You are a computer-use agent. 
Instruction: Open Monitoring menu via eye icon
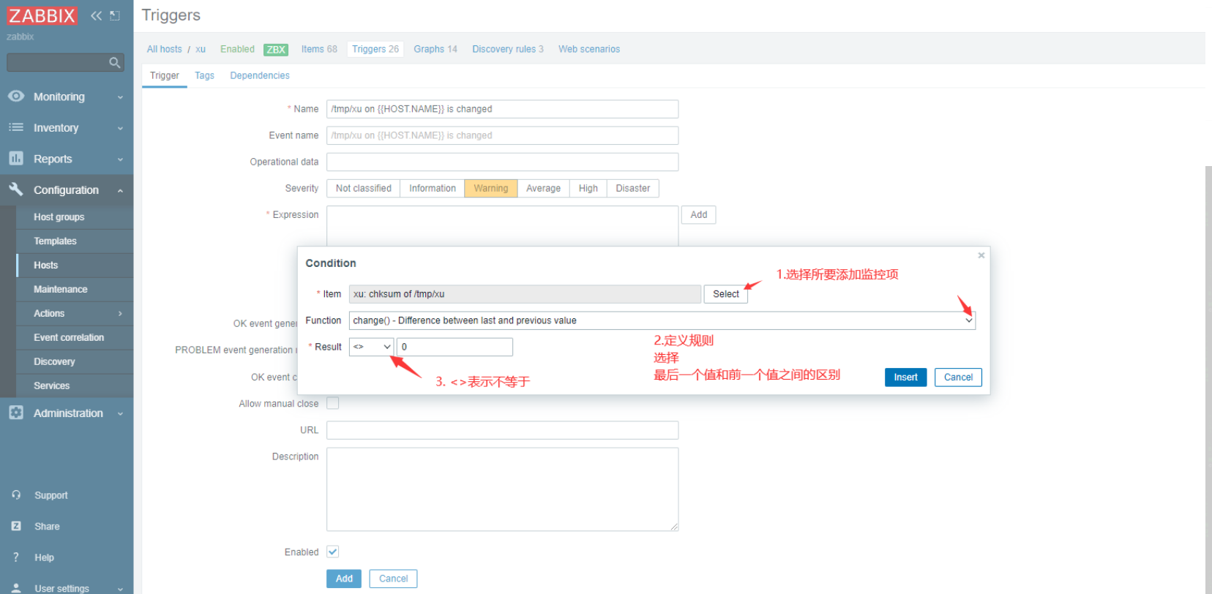pyautogui.click(x=16, y=97)
